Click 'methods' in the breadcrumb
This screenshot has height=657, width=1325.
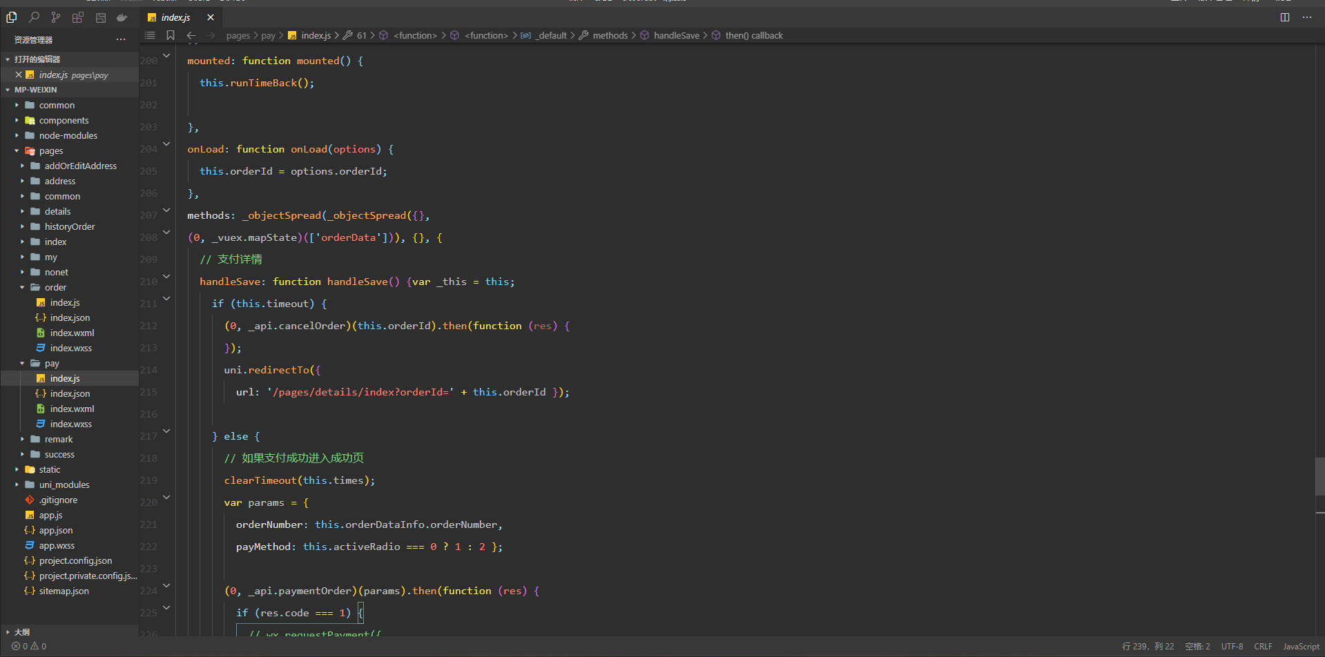tap(610, 35)
